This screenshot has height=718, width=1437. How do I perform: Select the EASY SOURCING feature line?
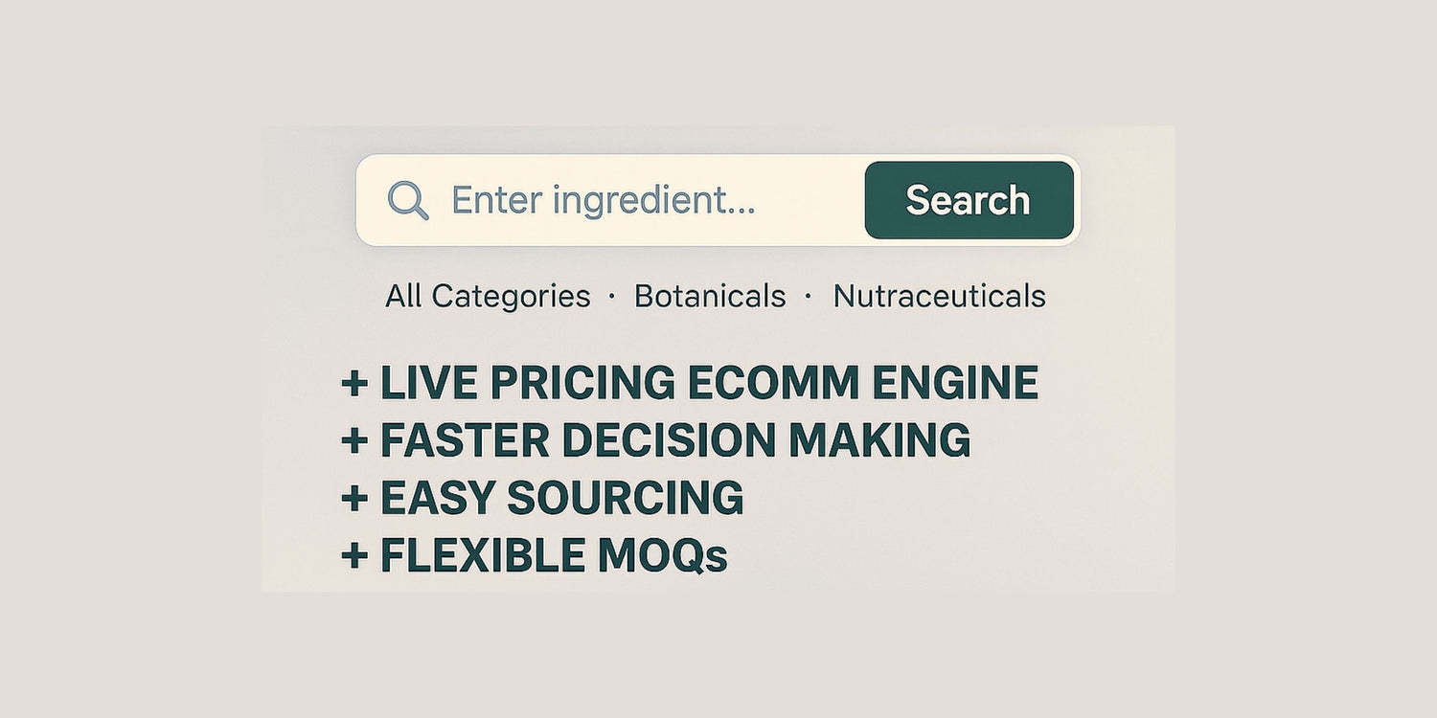pyautogui.click(x=561, y=499)
